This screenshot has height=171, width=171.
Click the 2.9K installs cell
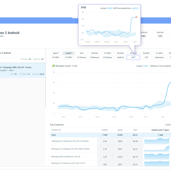point(105,141)
